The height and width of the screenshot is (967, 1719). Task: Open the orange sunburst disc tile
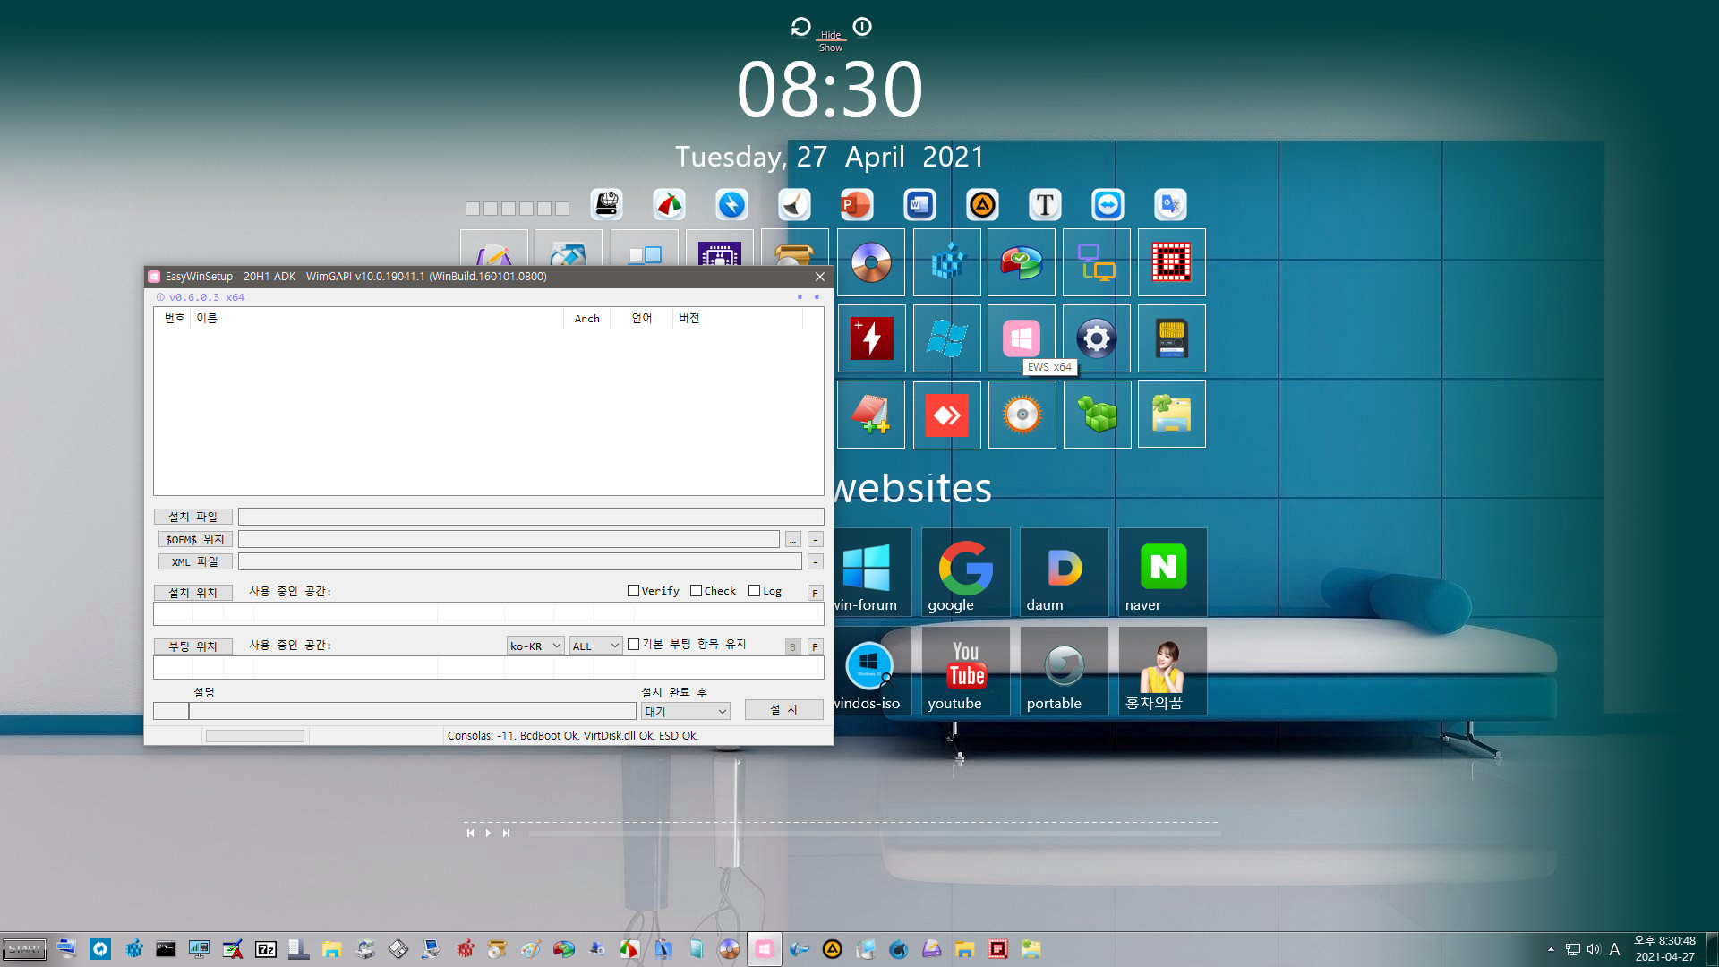tap(1022, 414)
